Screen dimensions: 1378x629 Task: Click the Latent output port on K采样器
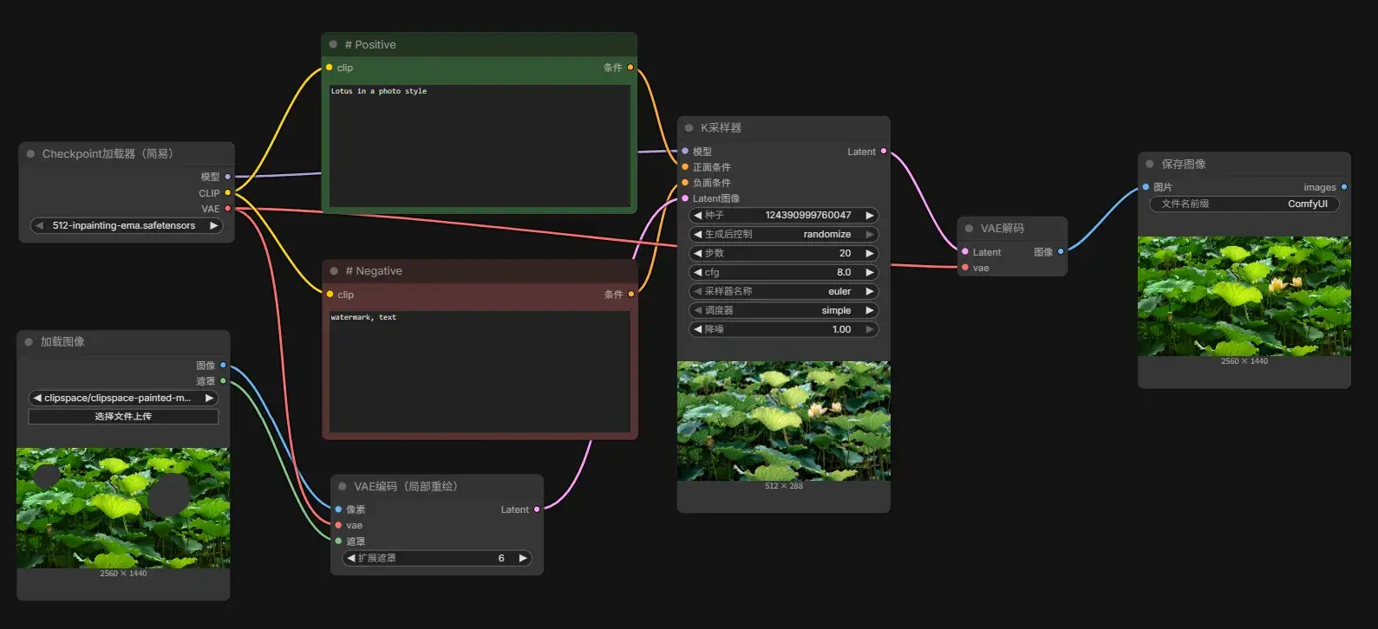(x=884, y=152)
